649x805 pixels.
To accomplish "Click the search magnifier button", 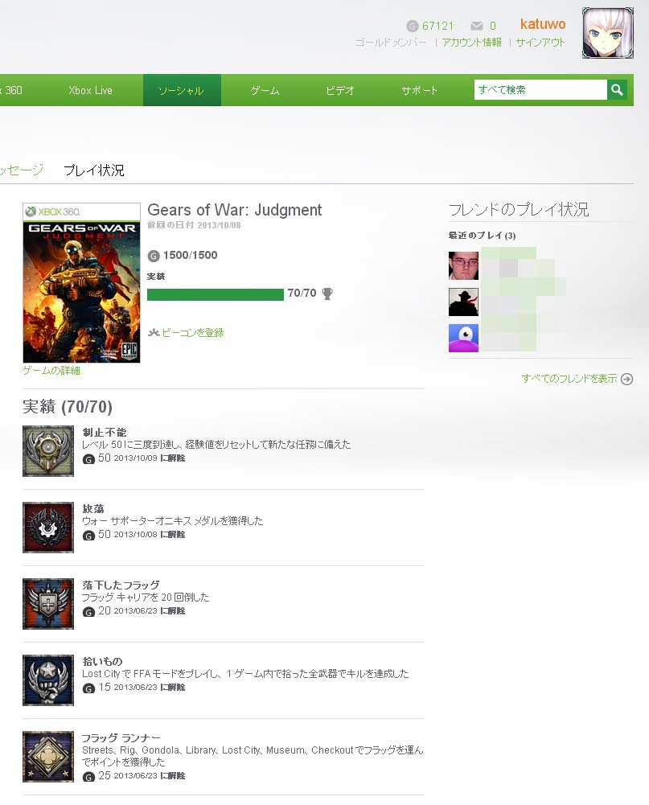I will pyautogui.click(x=617, y=90).
